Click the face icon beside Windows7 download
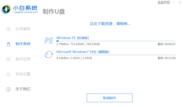183x107 pixels. point(49,54)
